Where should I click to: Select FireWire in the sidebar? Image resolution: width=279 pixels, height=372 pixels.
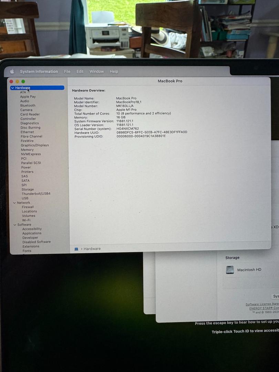[x=27, y=141]
